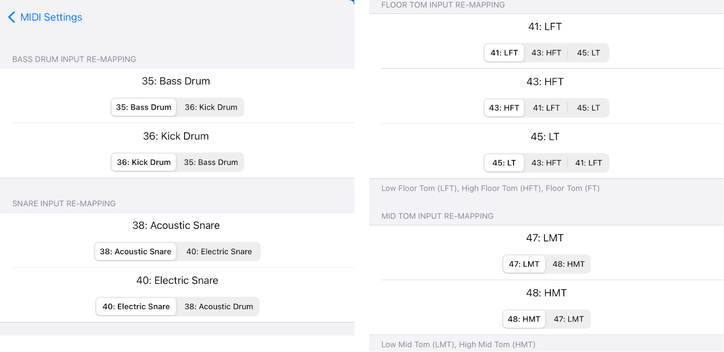Select the 40: Electric Snare default segment

click(x=136, y=307)
